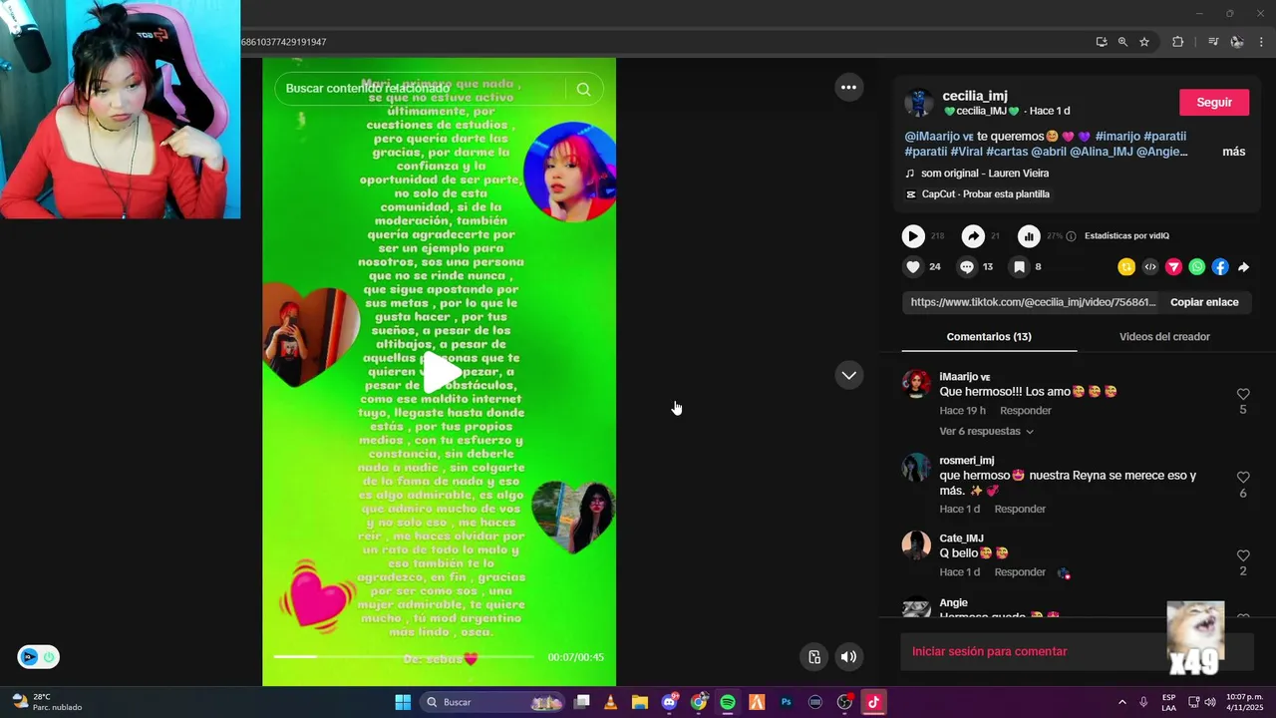This screenshot has width=1276, height=718.
Task: Toggle the video floating player icon
Action: click(814, 656)
